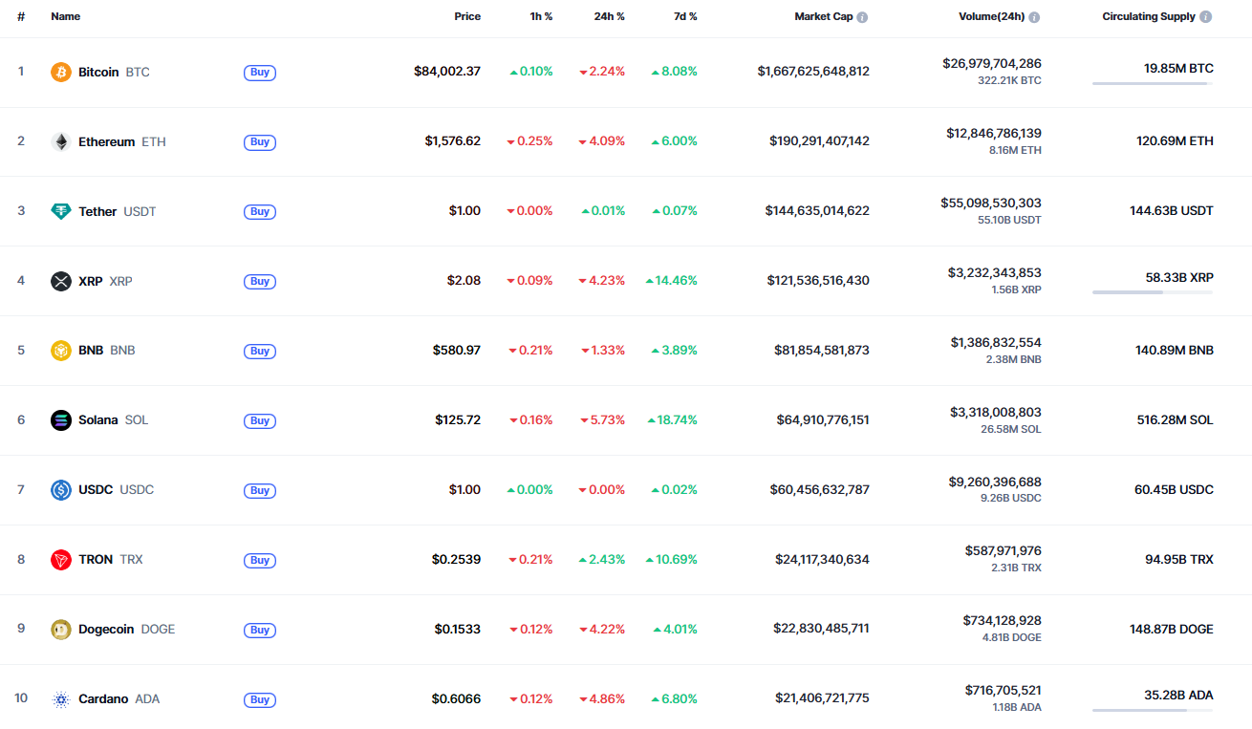Viewport: 1252px width, 729px height.
Task: Click Buy button for USDC
Action: point(260,491)
